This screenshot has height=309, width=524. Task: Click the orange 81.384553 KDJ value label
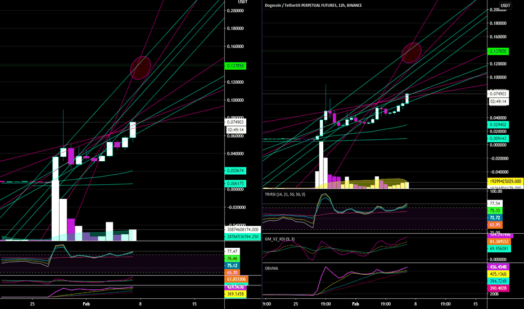coord(499,242)
